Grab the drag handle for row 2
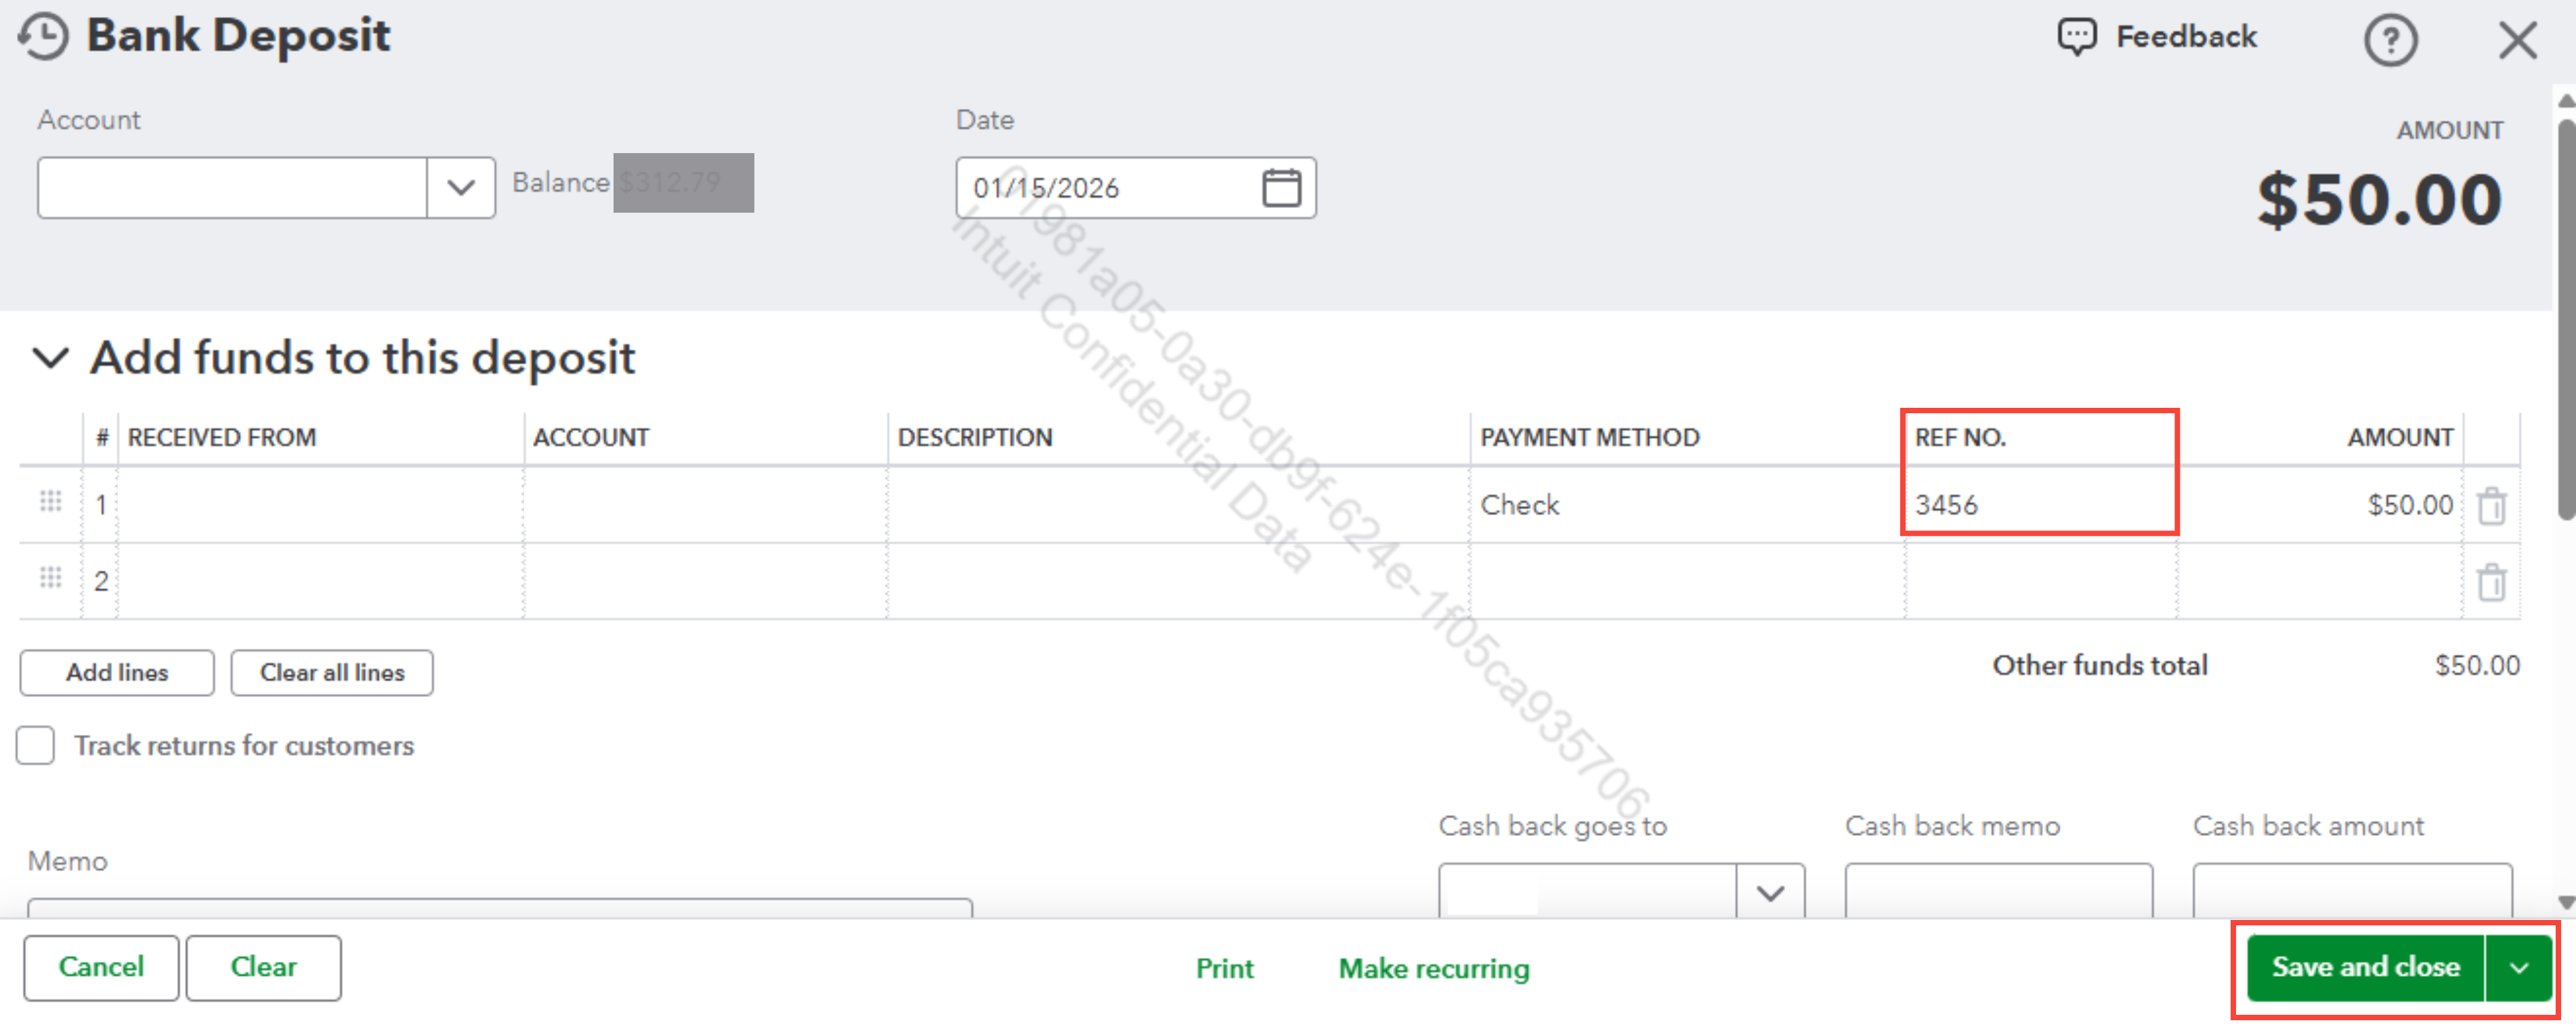This screenshot has width=2576, height=1027. pos(50,579)
